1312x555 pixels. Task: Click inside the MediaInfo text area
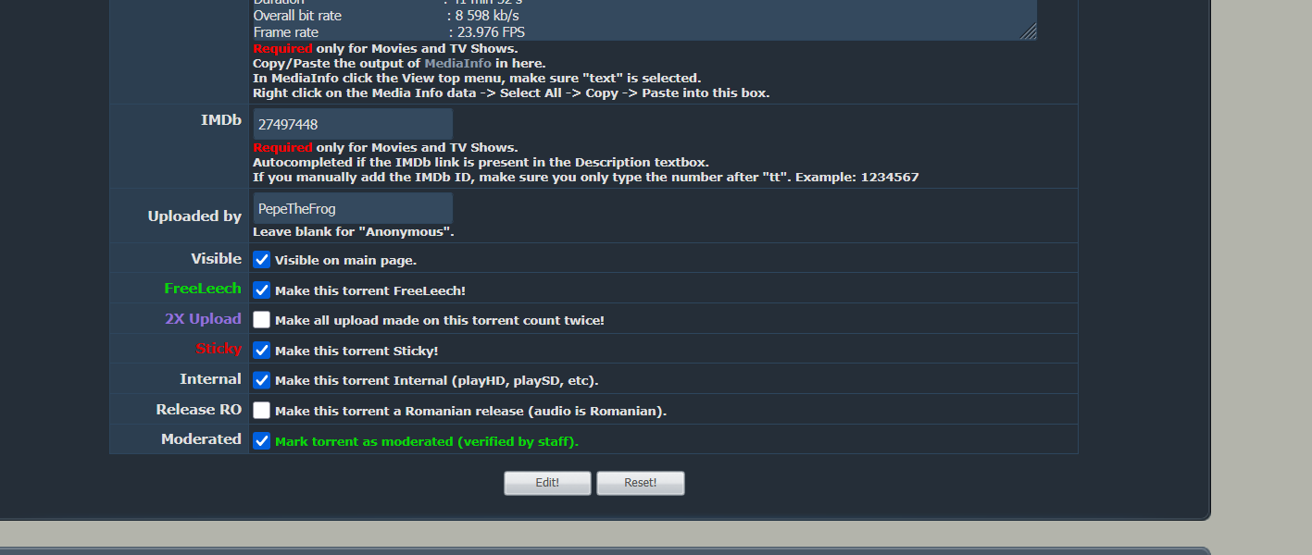tap(644, 19)
